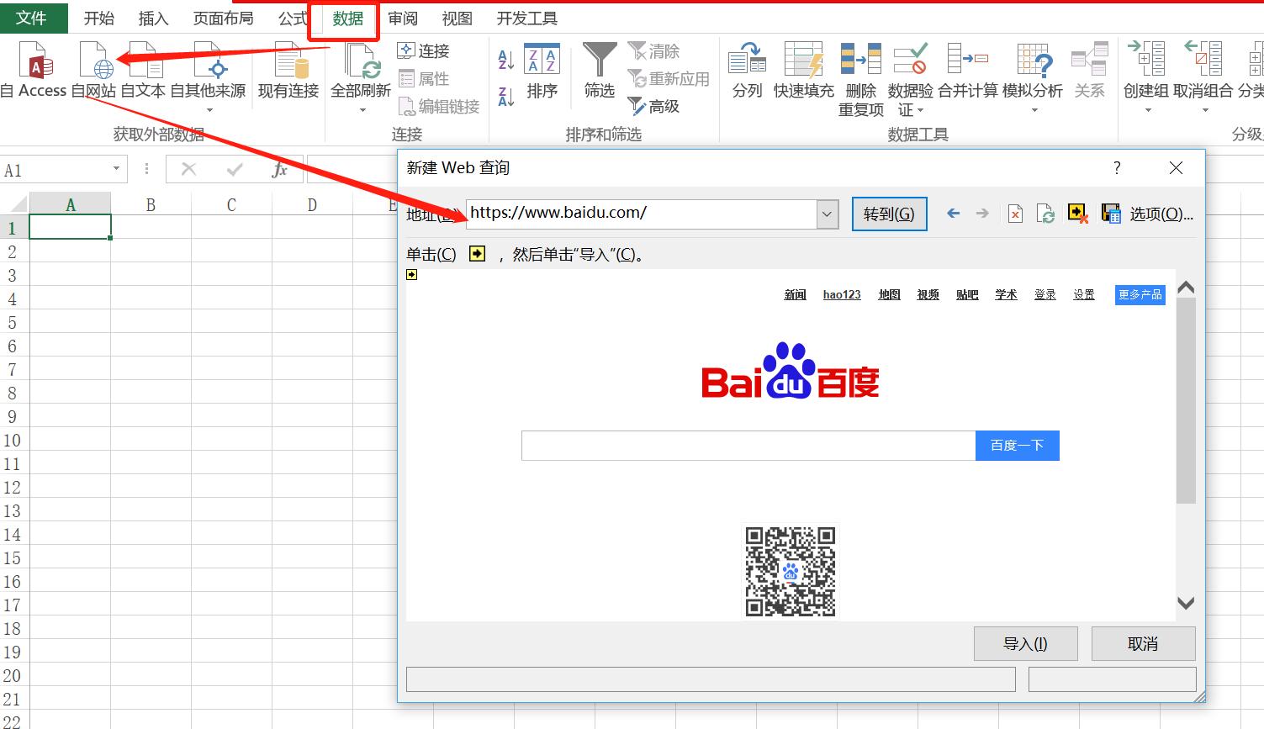Click the 百度一下 blue search button
The image size is (1264, 729).
[x=1017, y=446]
